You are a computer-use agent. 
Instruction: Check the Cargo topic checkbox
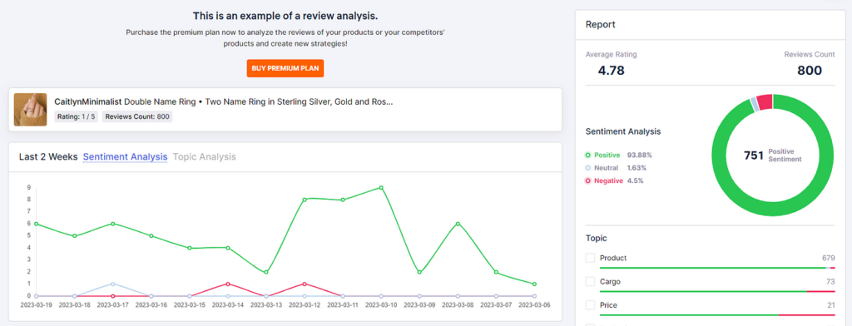coord(590,282)
